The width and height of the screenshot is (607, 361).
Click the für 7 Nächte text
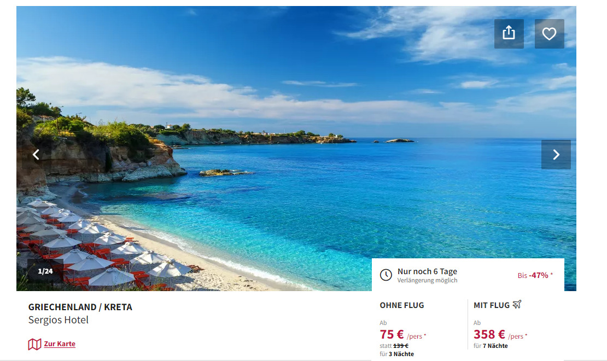point(491,346)
